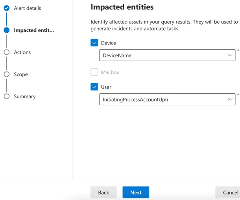Click the Summary step circle icon
This screenshot has height=200, width=240.
pyautogui.click(x=6, y=96)
